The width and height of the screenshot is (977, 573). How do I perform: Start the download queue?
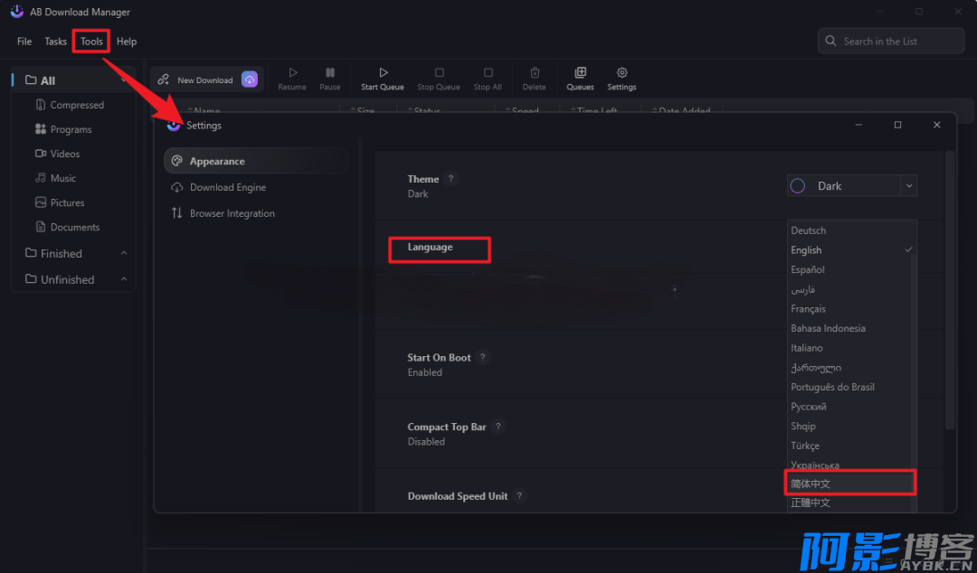coord(383,80)
